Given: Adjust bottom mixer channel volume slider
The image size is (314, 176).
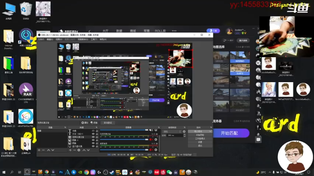Looking at the screenshot, I should pyautogui.click(x=124, y=150).
